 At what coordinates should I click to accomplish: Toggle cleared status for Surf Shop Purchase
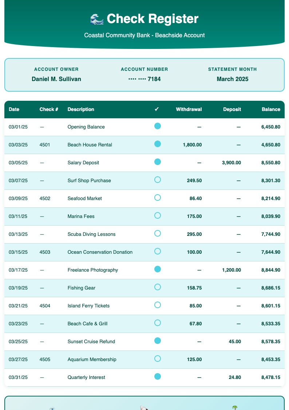coord(158,179)
